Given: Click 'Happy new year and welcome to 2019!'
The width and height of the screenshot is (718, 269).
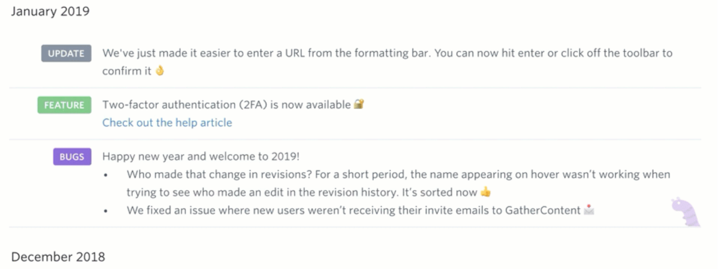Looking at the screenshot, I should 201,157.
